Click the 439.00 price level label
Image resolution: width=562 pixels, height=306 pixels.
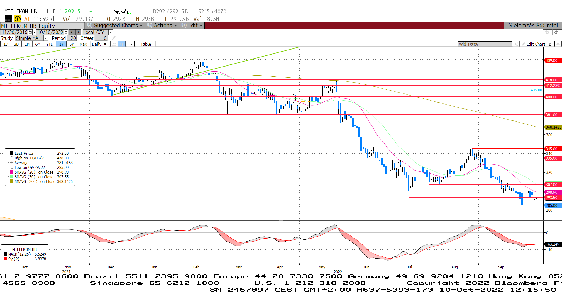(553, 60)
